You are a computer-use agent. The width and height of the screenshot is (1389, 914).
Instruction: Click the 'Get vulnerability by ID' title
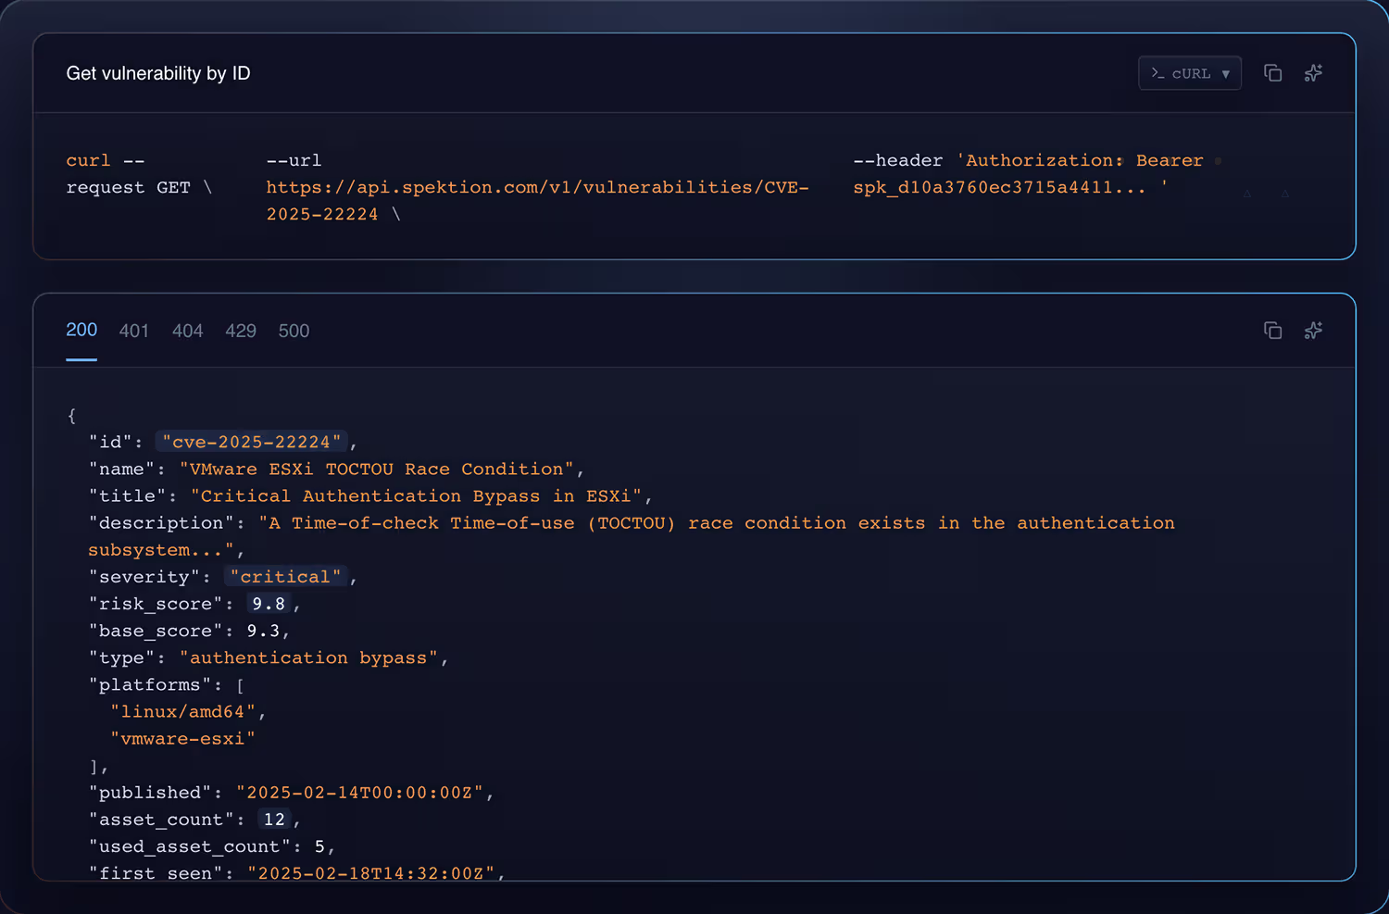pyautogui.click(x=158, y=73)
